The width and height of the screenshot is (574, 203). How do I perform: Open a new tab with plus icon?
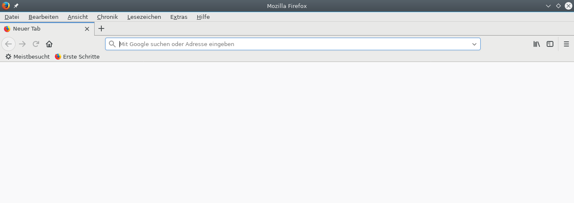101,28
